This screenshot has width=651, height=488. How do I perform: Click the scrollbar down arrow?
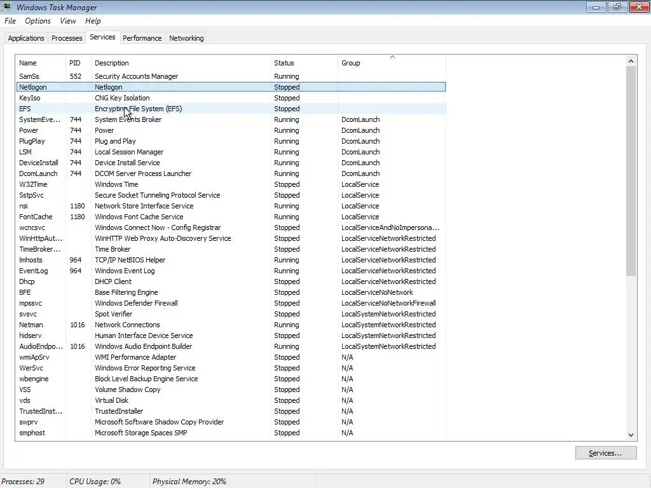tap(631, 435)
